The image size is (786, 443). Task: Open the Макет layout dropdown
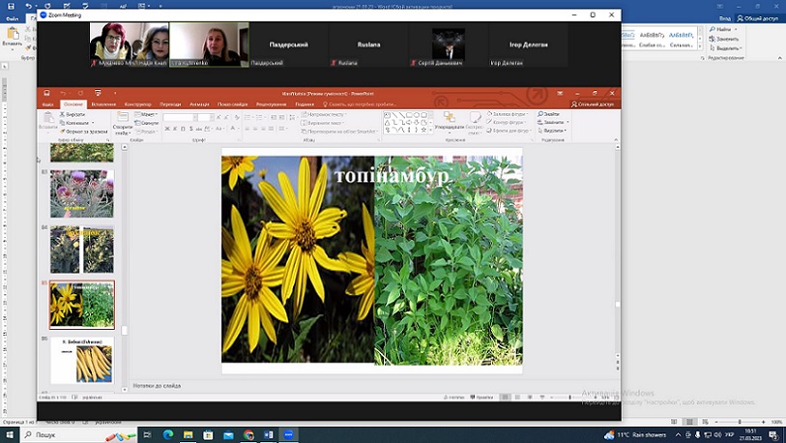[146, 114]
